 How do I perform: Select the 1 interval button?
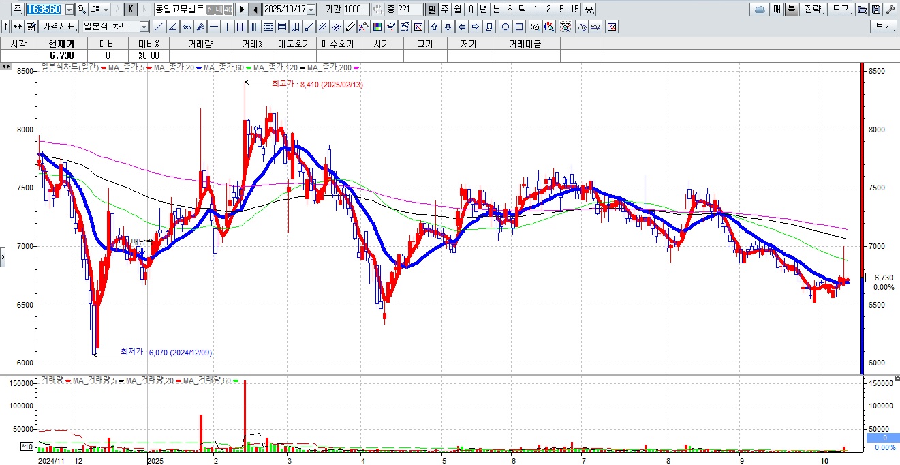tap(535, 10)
